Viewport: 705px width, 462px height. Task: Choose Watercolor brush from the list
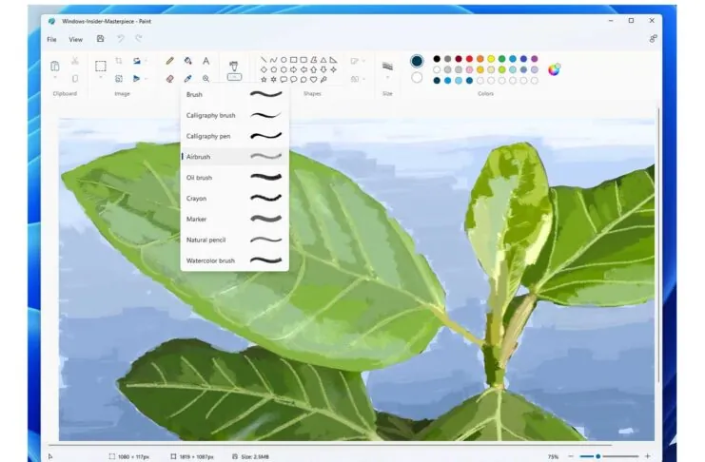pyautogui.click(x=234, y=260)
